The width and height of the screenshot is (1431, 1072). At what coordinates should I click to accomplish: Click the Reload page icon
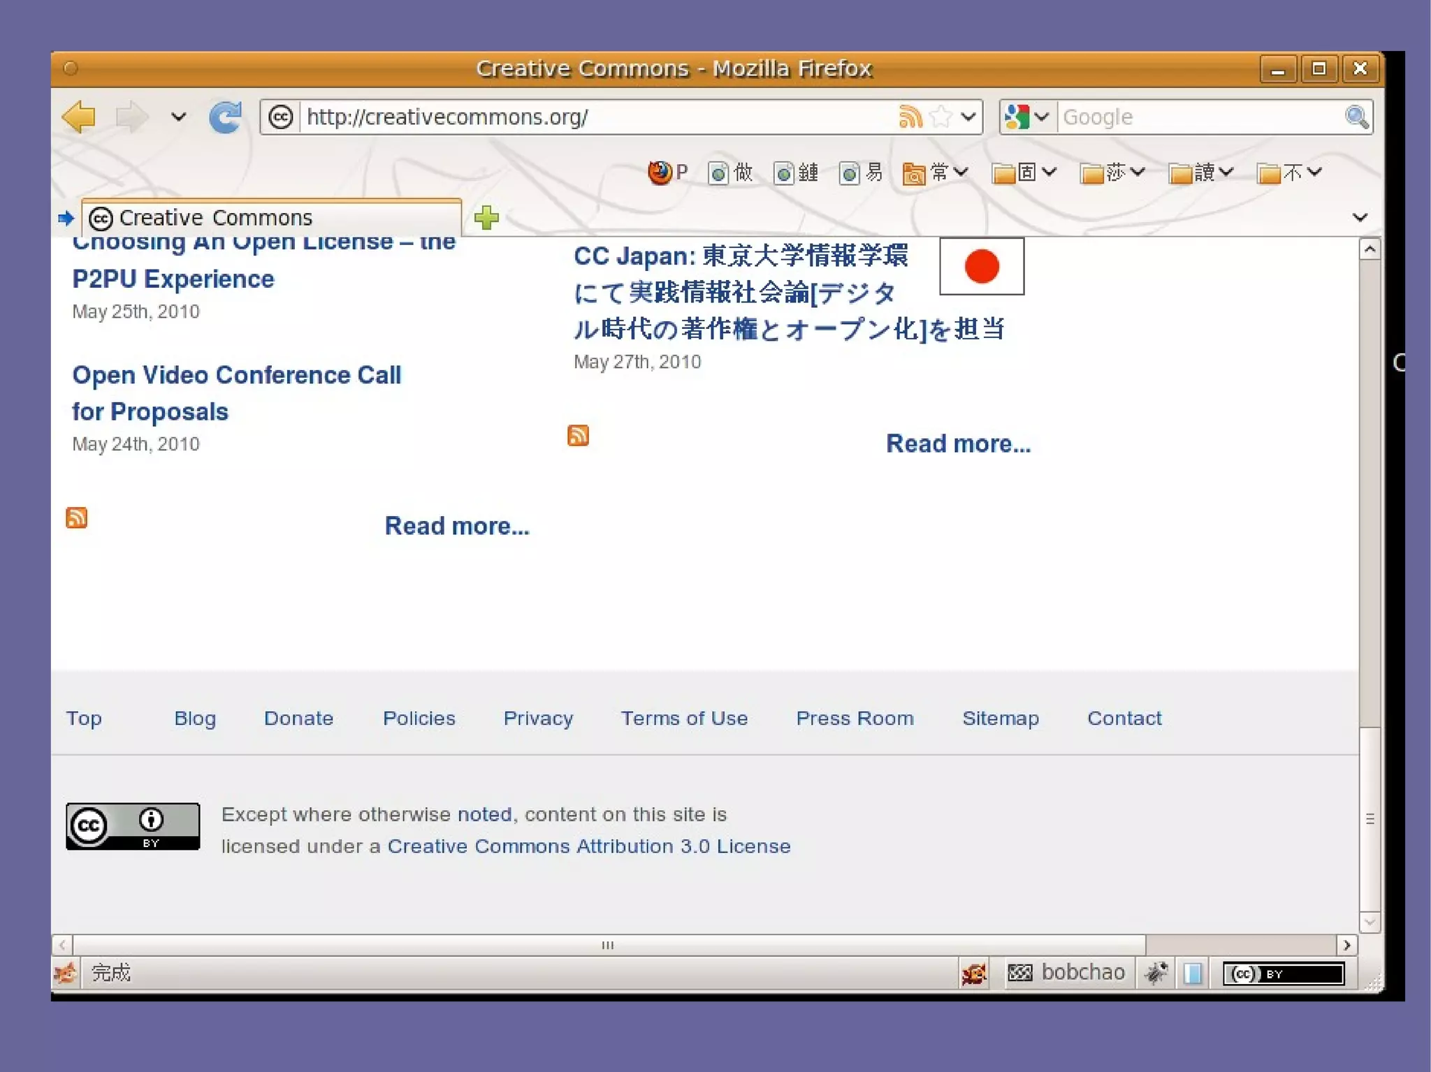click(225, 117)
